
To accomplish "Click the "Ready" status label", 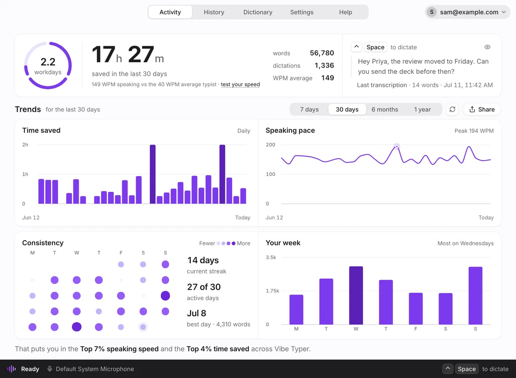I will click(x=30, y=369).
